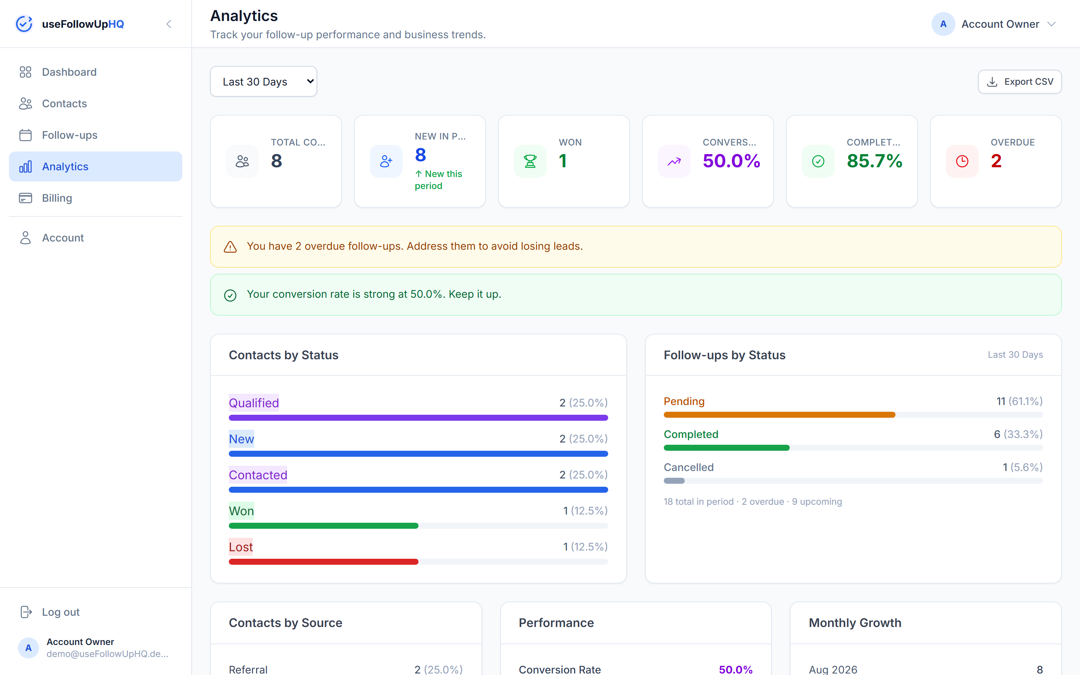Click the Pending follow-ups label

coord(684,401)
